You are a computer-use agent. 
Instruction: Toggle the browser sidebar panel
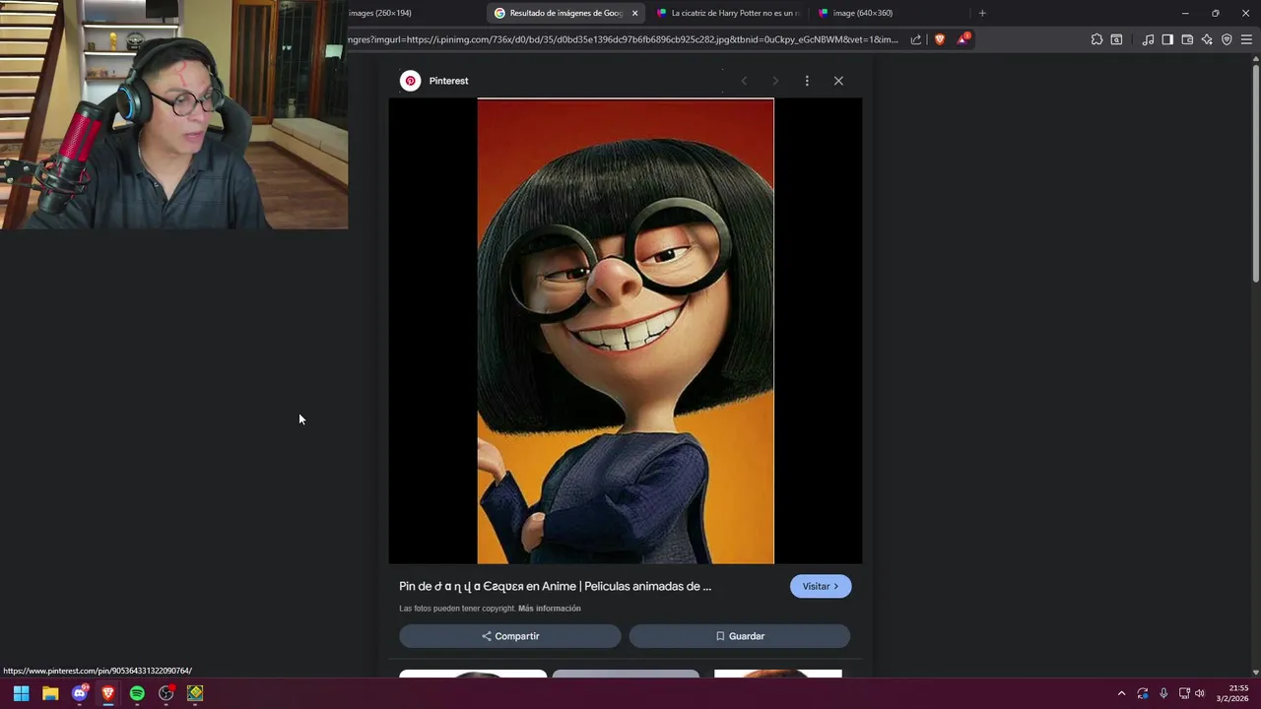1167,39
